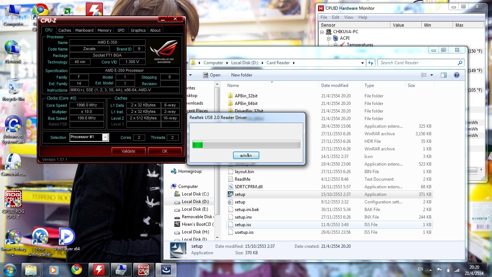Select Hiren's BootCD in navigation pane
The image size is (492, 277).
click(x=194, y=224)
